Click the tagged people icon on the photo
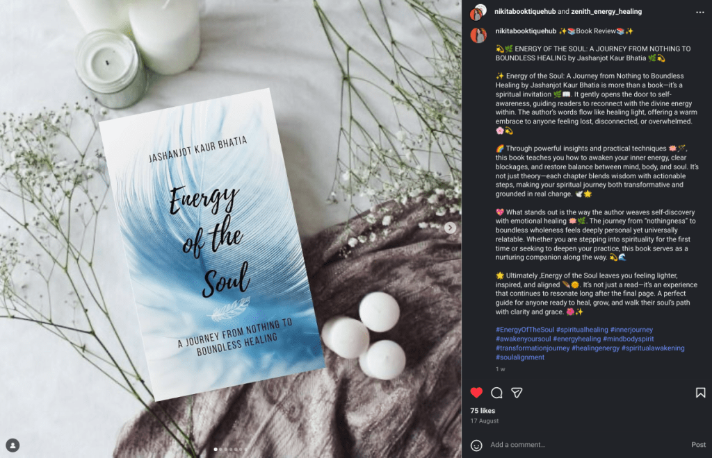 13,446
